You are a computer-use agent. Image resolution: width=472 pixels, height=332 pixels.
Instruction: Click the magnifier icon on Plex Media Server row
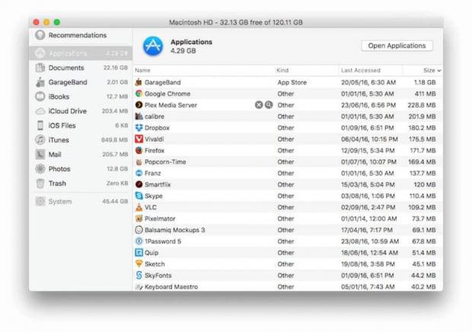[269, 105]
